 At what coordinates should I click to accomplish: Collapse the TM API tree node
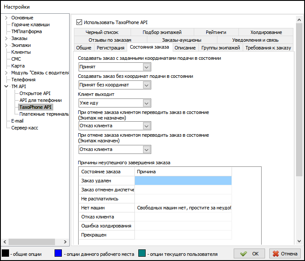coord(6,86)
